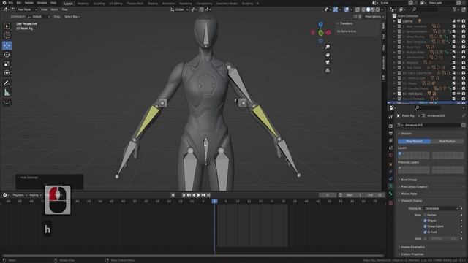Toggle render camera icon for Lighting collection
This screenshot has width=468, height=263.
click(464, 21)
